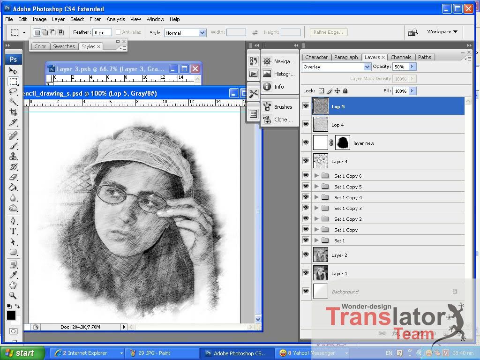Hide the Lop 4 layer
Viewport: 480px width, 360px height.
coord(306,124)
